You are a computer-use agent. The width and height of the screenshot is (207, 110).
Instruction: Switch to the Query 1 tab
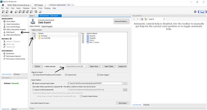pyautogui.click(x=32, y=15)
